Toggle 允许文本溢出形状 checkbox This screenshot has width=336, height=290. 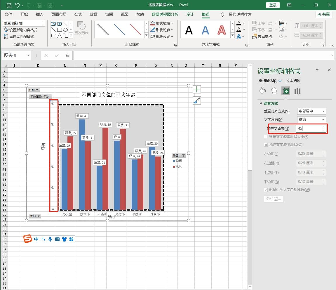266,145
